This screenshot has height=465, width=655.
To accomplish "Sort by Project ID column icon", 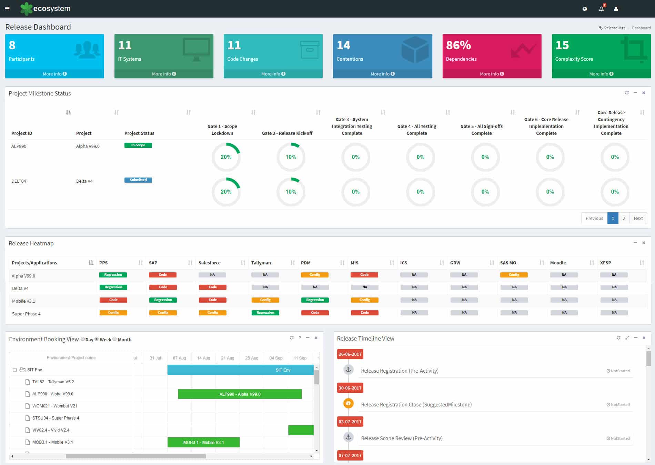I will point(68,112).
